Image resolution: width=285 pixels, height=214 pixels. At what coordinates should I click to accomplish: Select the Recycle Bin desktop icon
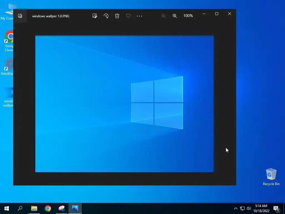pos(271,177)
